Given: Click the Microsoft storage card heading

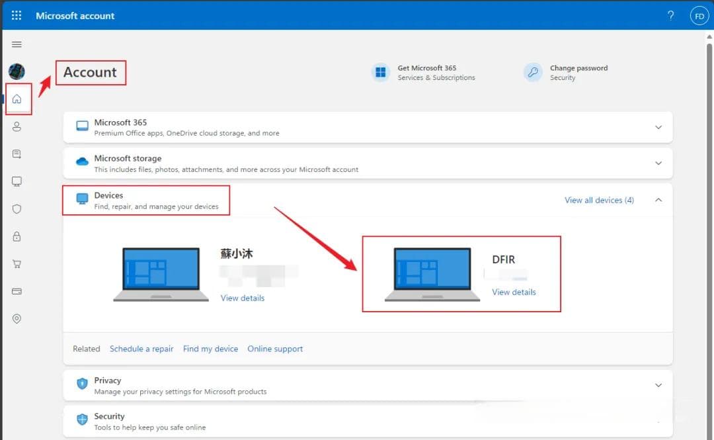Looking at the screenshot, I should point(128,158).
